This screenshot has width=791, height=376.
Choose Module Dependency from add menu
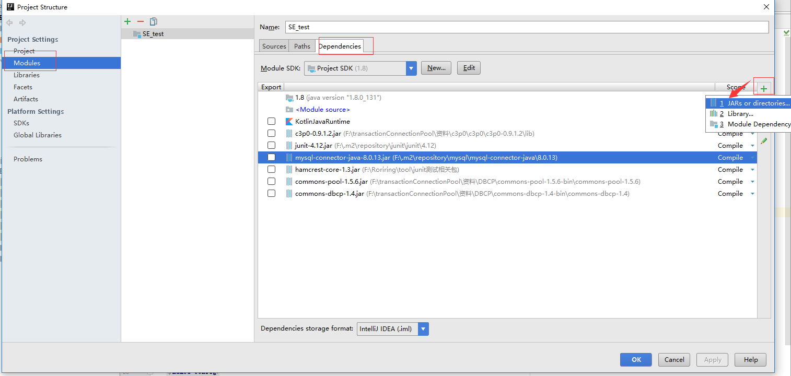coord(748,124)
